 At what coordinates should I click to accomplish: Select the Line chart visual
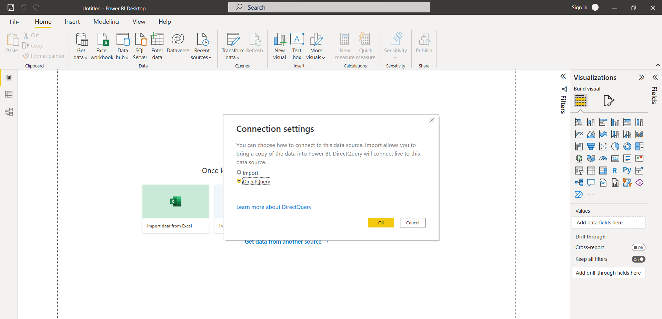pyautogui.click(x=579, y=135)
